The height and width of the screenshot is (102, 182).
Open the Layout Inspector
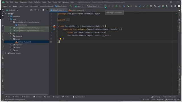point(169,97)
